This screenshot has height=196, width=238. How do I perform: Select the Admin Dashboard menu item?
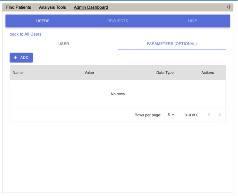pos(91,7)
